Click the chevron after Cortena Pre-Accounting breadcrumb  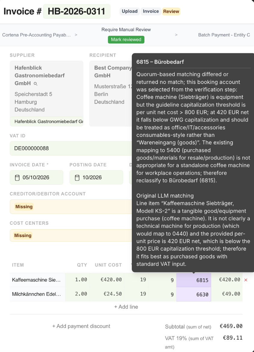pos(76,35)
